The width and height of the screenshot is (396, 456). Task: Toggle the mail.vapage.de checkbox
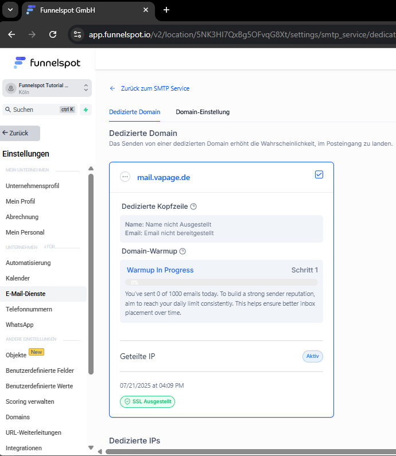[x=319, y=174]
